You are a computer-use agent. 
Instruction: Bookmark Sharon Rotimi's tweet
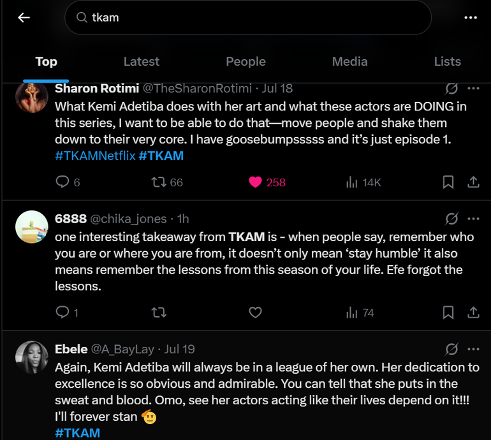point(448,182)
